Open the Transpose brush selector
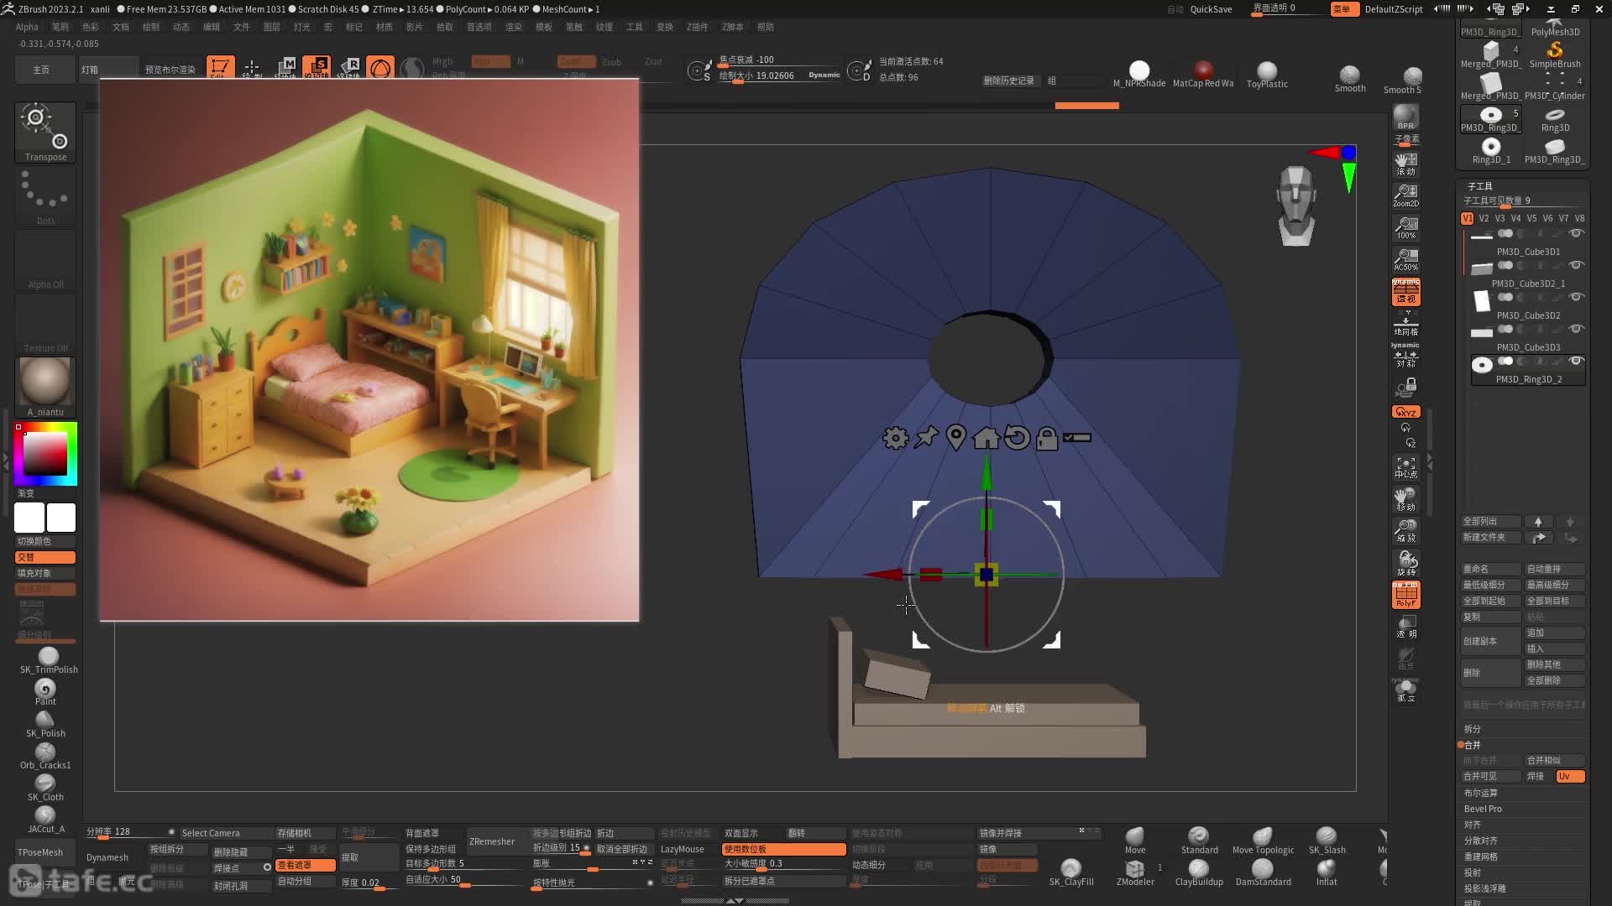The height and width of the screenshot is (906, 1612). (45, 132)
